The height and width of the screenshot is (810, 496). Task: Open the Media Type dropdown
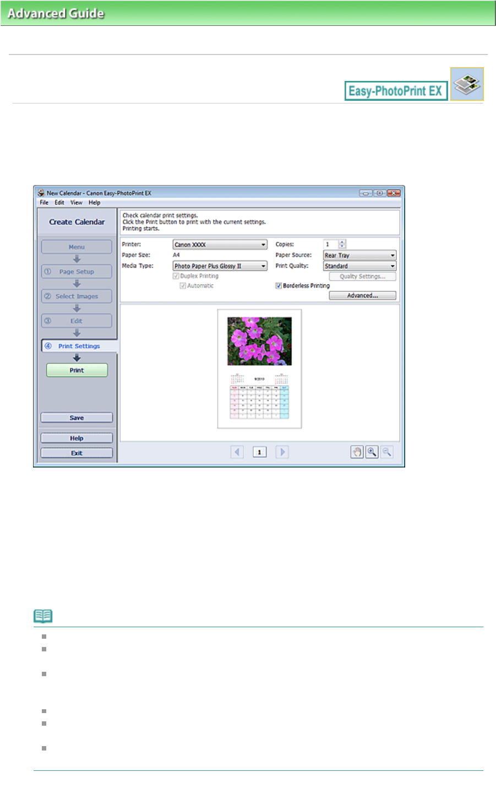pos(220,266)
